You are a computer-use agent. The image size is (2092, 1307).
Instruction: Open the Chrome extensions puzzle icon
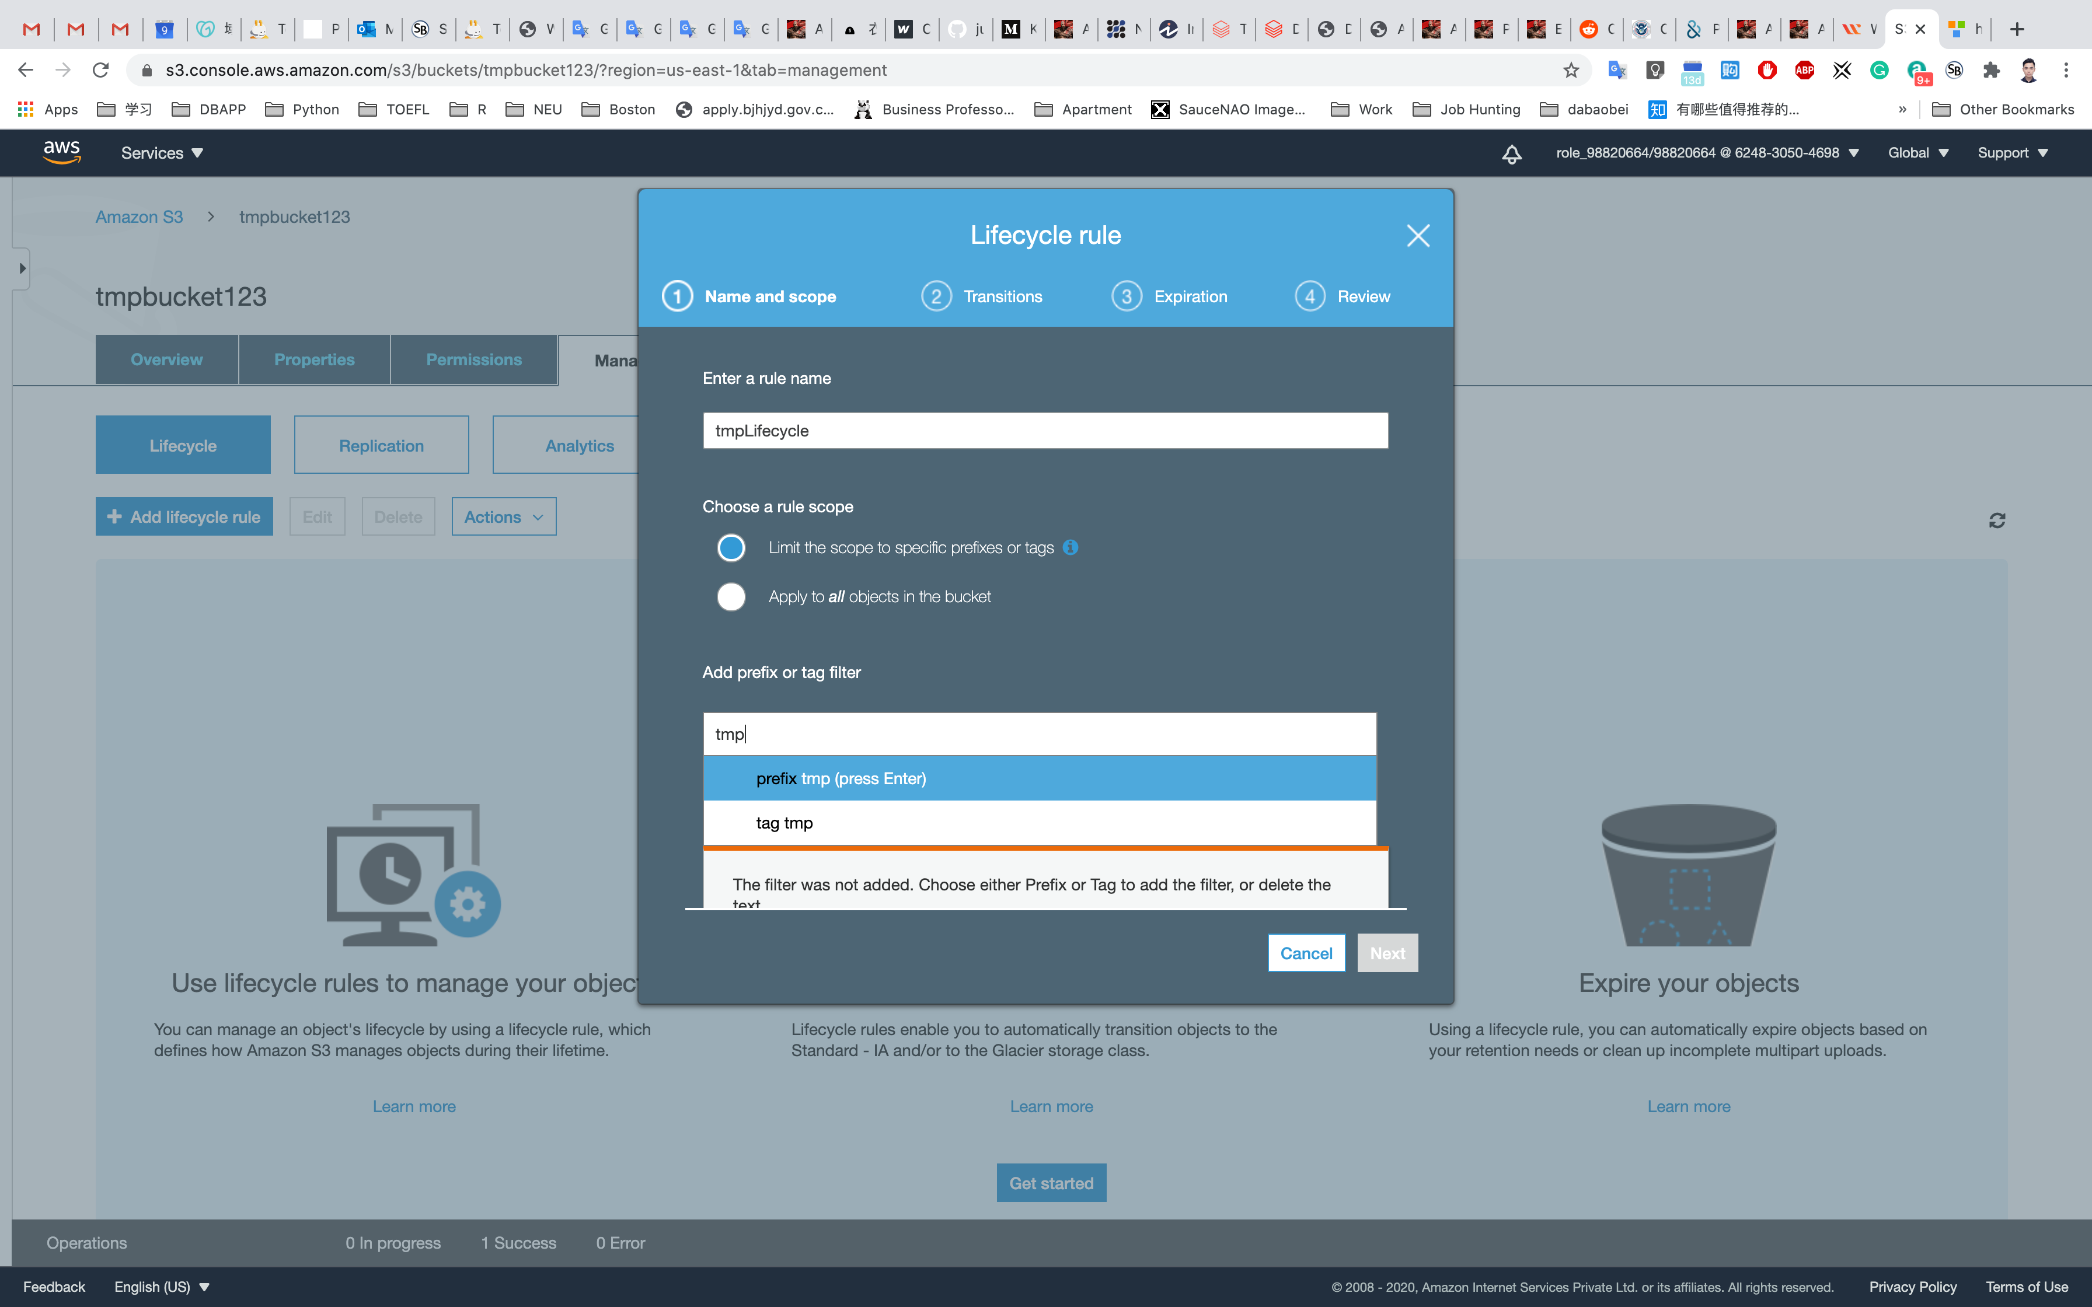pyautogui.click(x=1992, y=70)
